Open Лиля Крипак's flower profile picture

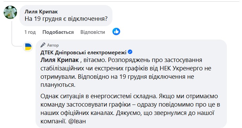[10, 12]
